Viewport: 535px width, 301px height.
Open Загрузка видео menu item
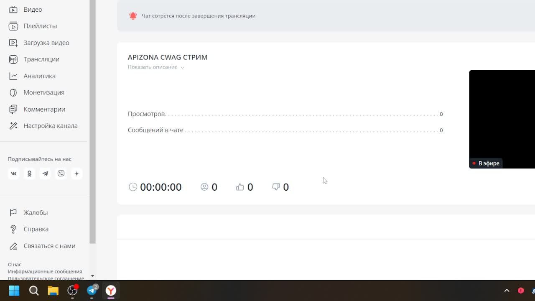(46, 43)
